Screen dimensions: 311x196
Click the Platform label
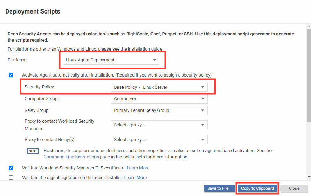click(17, 60)
